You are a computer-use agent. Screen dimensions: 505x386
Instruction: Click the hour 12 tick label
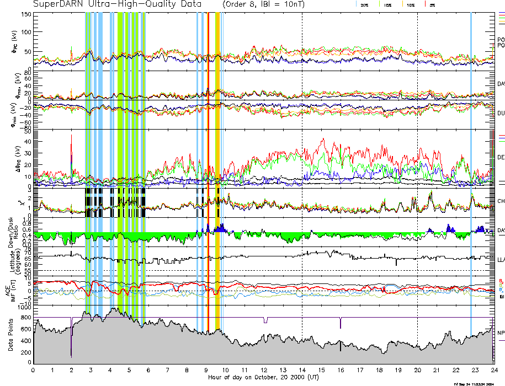(264, 370)
